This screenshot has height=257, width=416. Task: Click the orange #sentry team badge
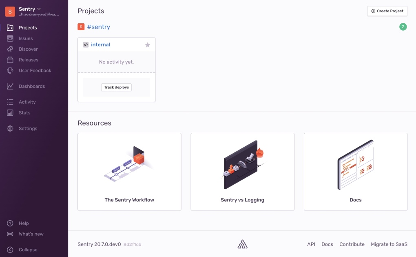tap(81, 27)
